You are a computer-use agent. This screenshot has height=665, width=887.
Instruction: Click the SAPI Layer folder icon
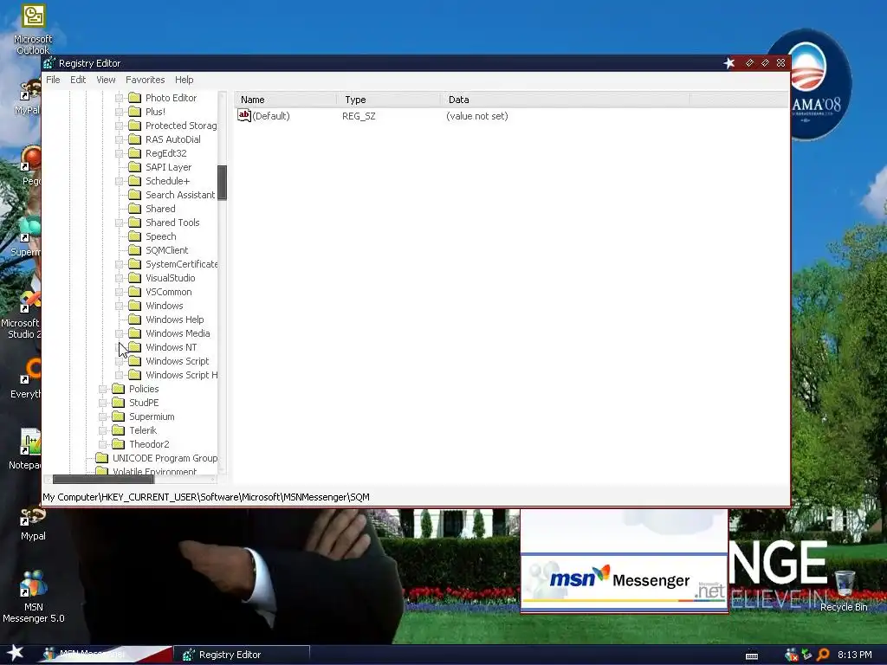point(134,167)
